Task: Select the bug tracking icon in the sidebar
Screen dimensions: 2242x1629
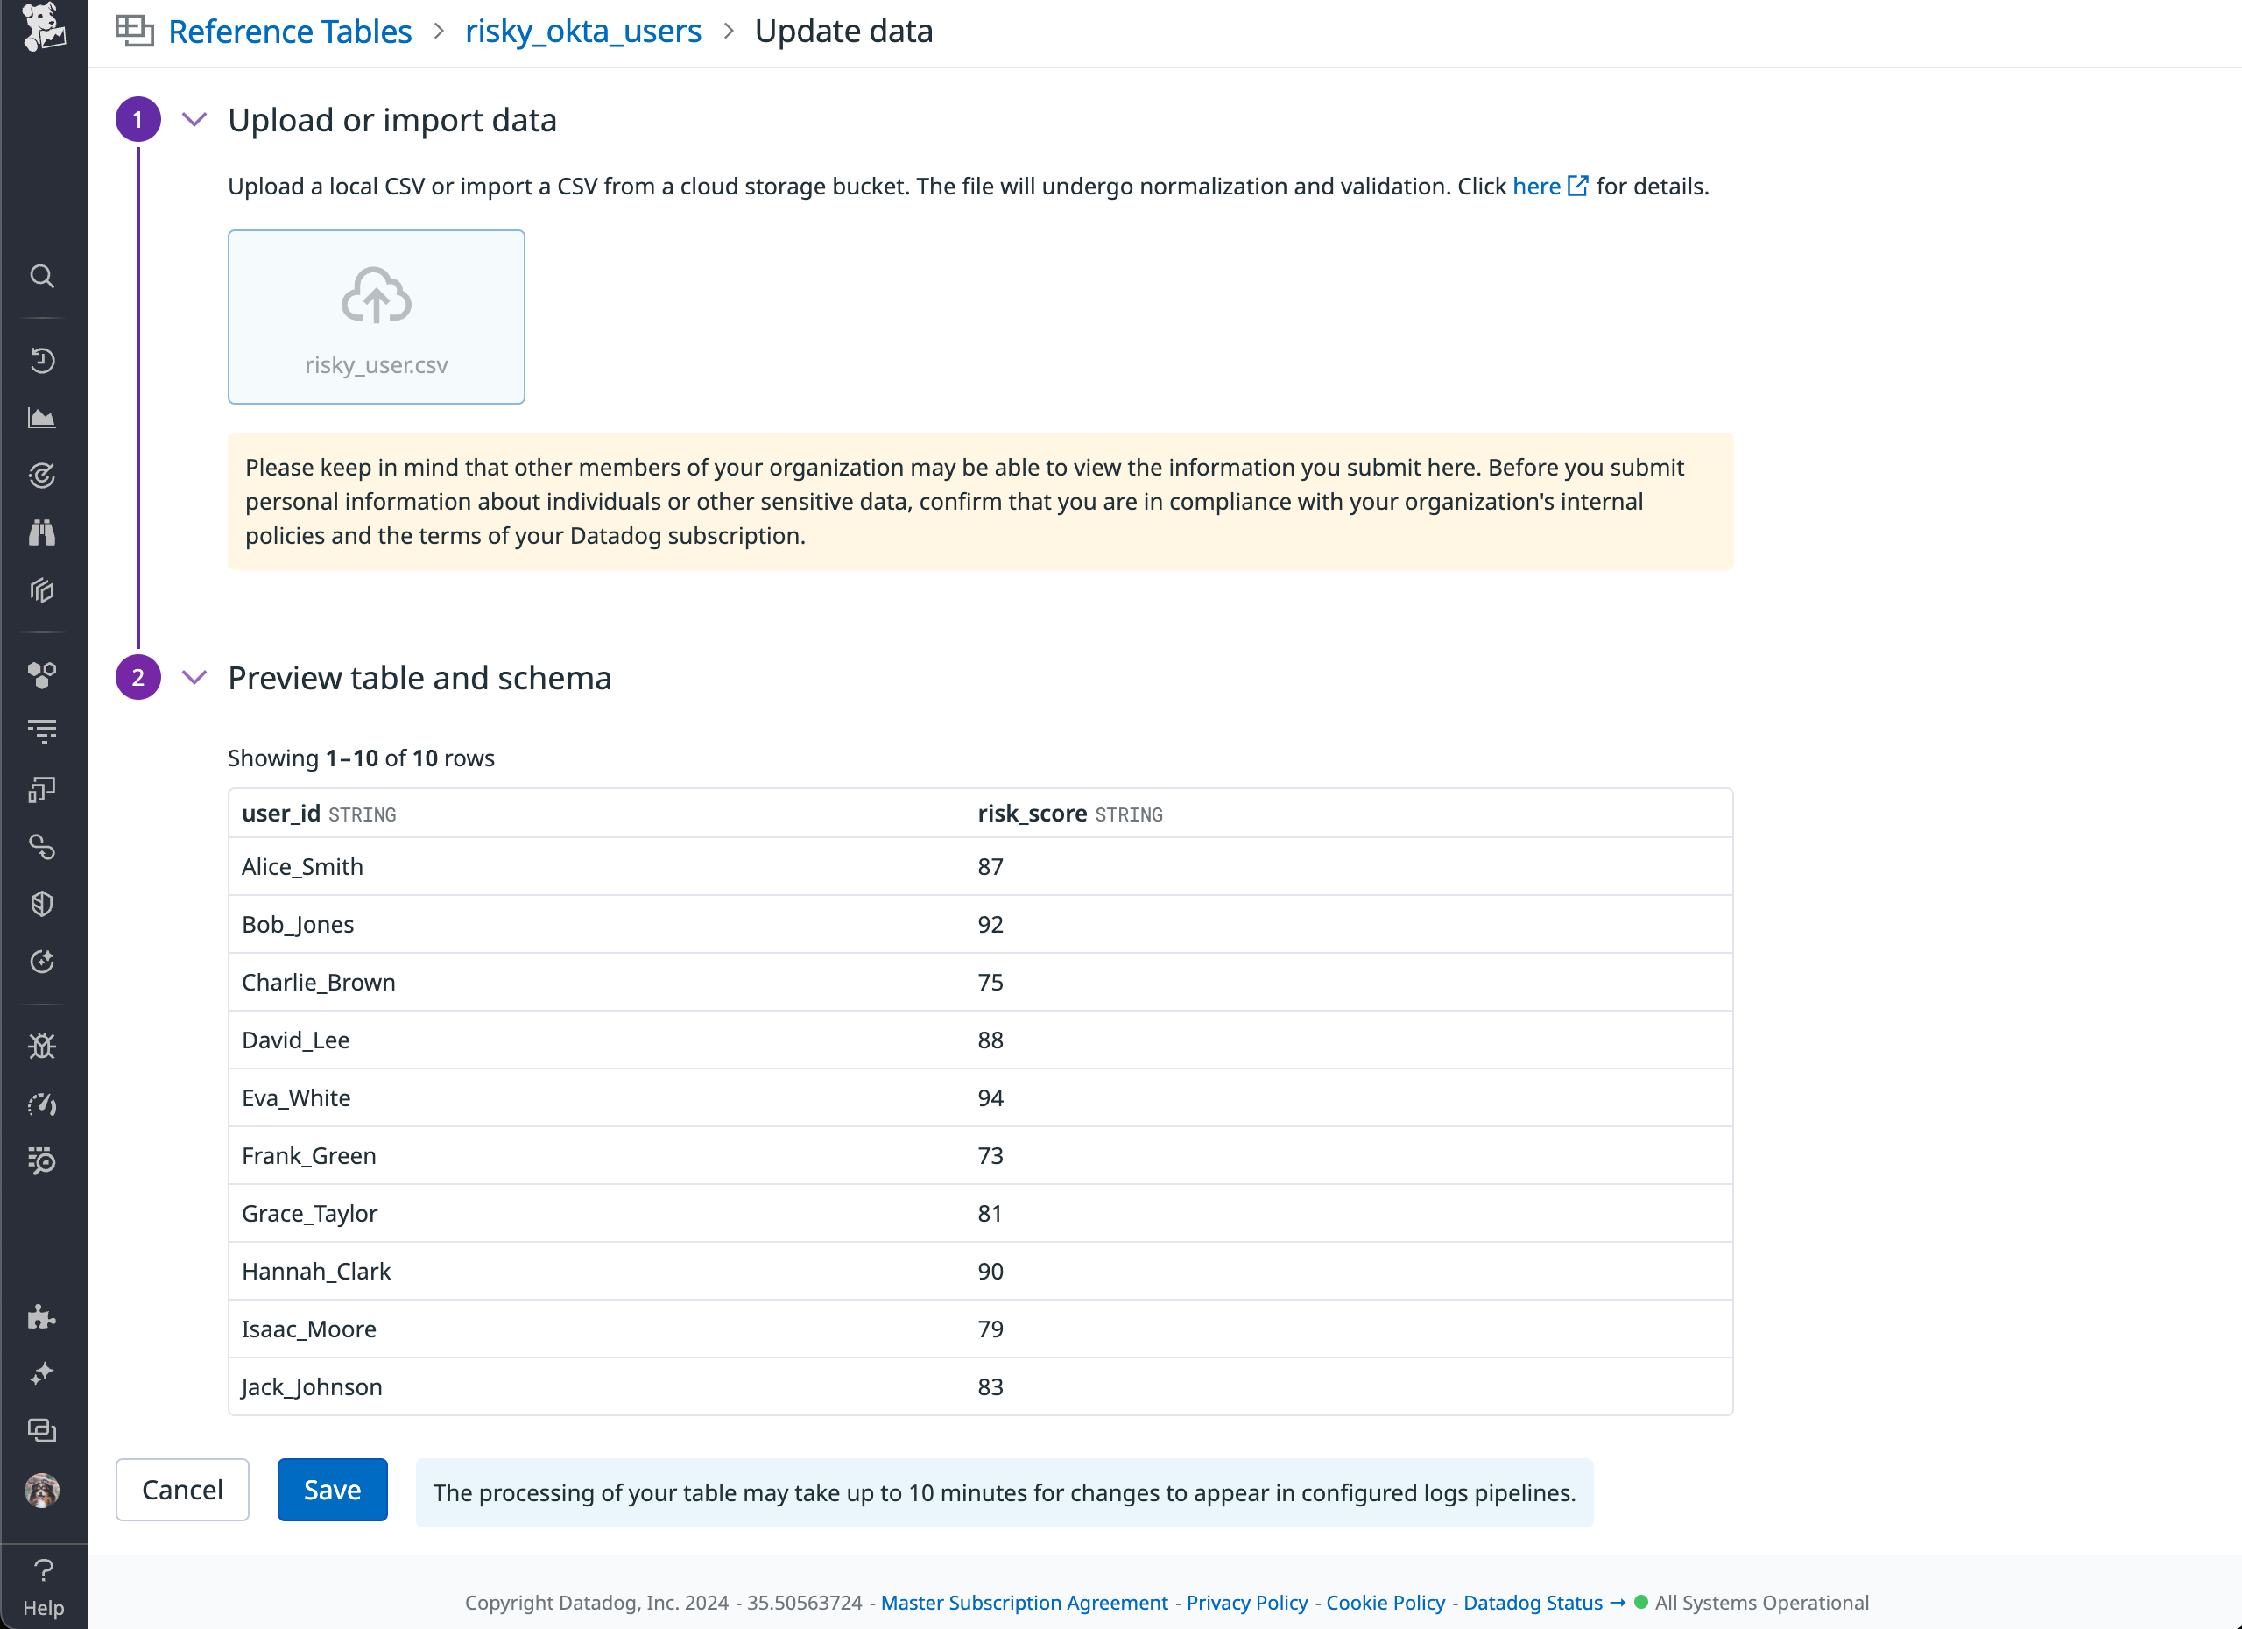Action: tap(43, 1045)
